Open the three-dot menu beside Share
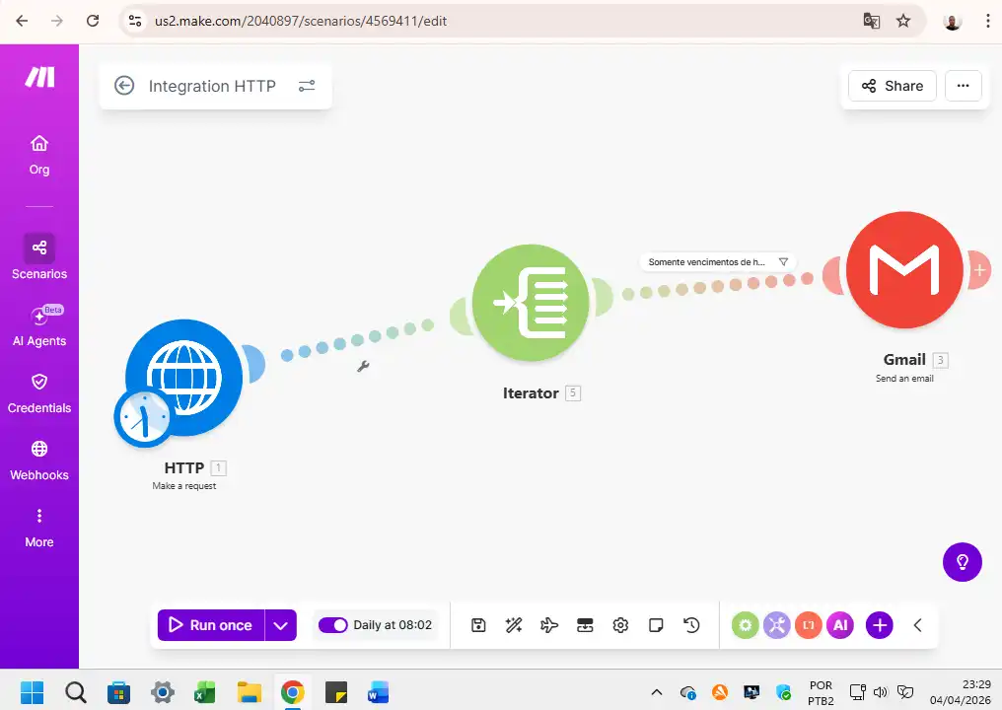 (x=964, y=86)
